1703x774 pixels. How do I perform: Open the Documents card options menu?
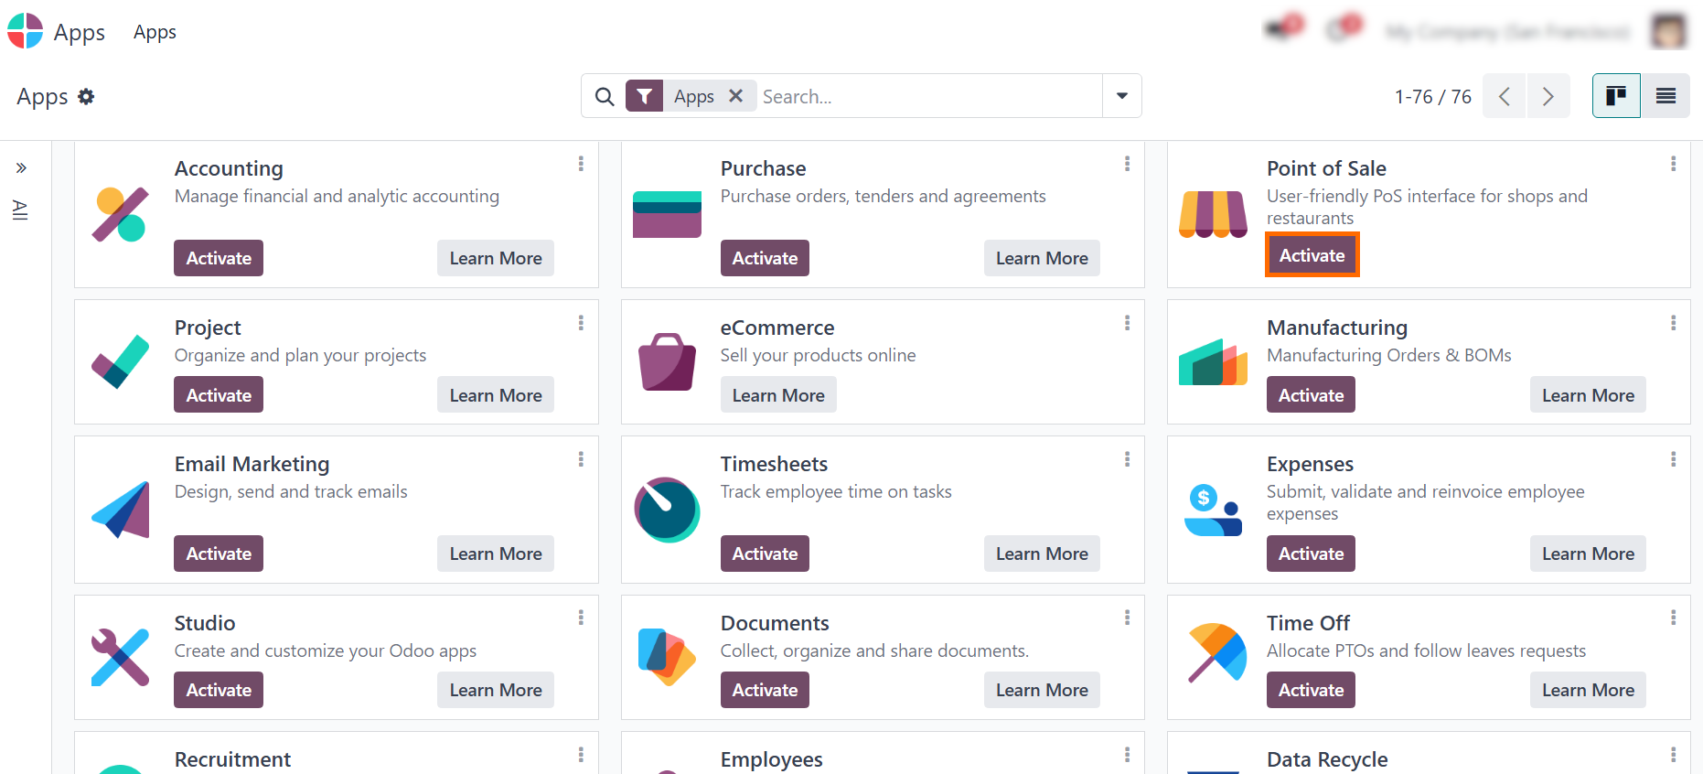pyautogui.click(x=1127, y=618)
